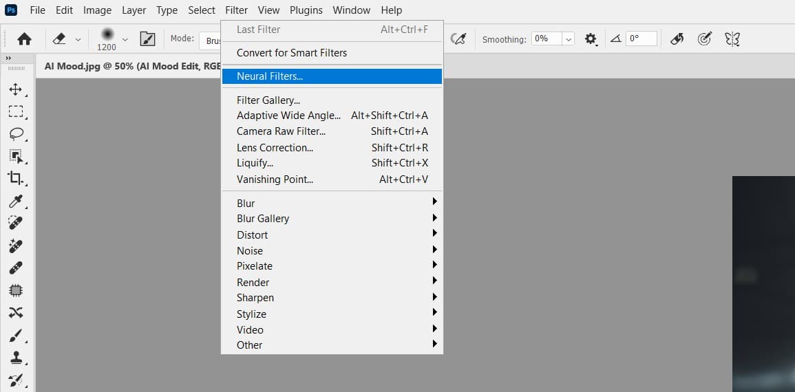This screenshot has height=392, width=795.
Task: Open the Image menu
Action: (97, 10)
